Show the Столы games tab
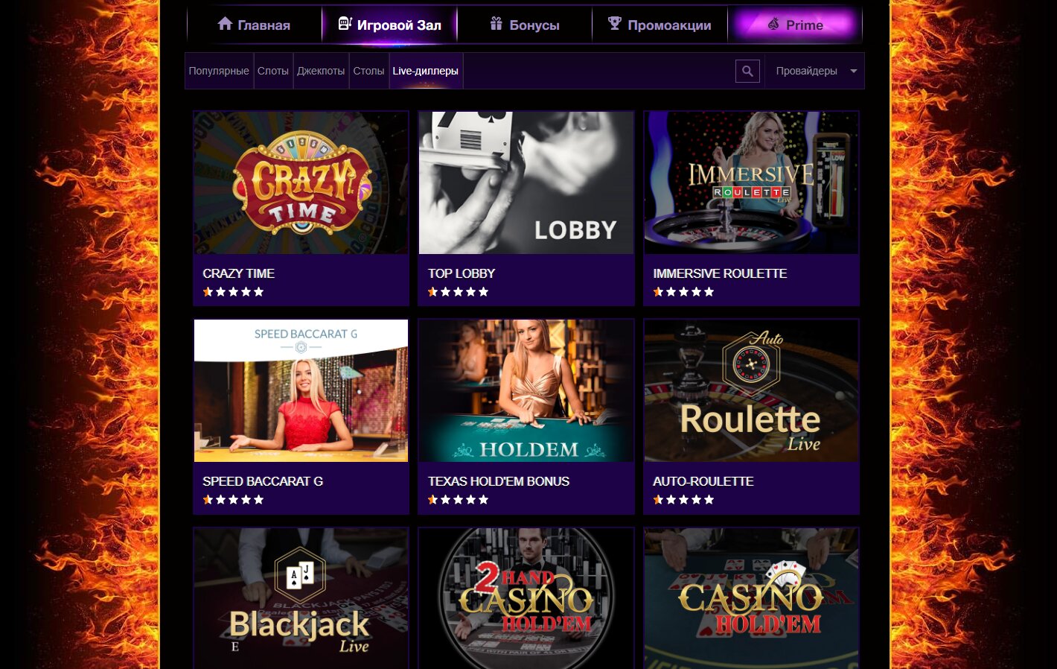The width and height of the screenshot is (1057, 669). point(368,71)
